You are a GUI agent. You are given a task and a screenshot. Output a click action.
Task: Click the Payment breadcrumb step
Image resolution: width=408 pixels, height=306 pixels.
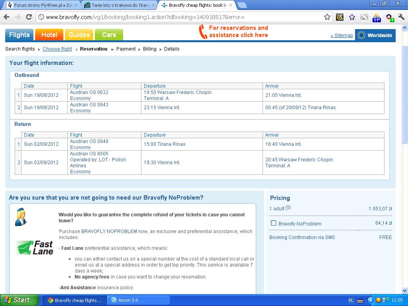[x=126, y=49]
